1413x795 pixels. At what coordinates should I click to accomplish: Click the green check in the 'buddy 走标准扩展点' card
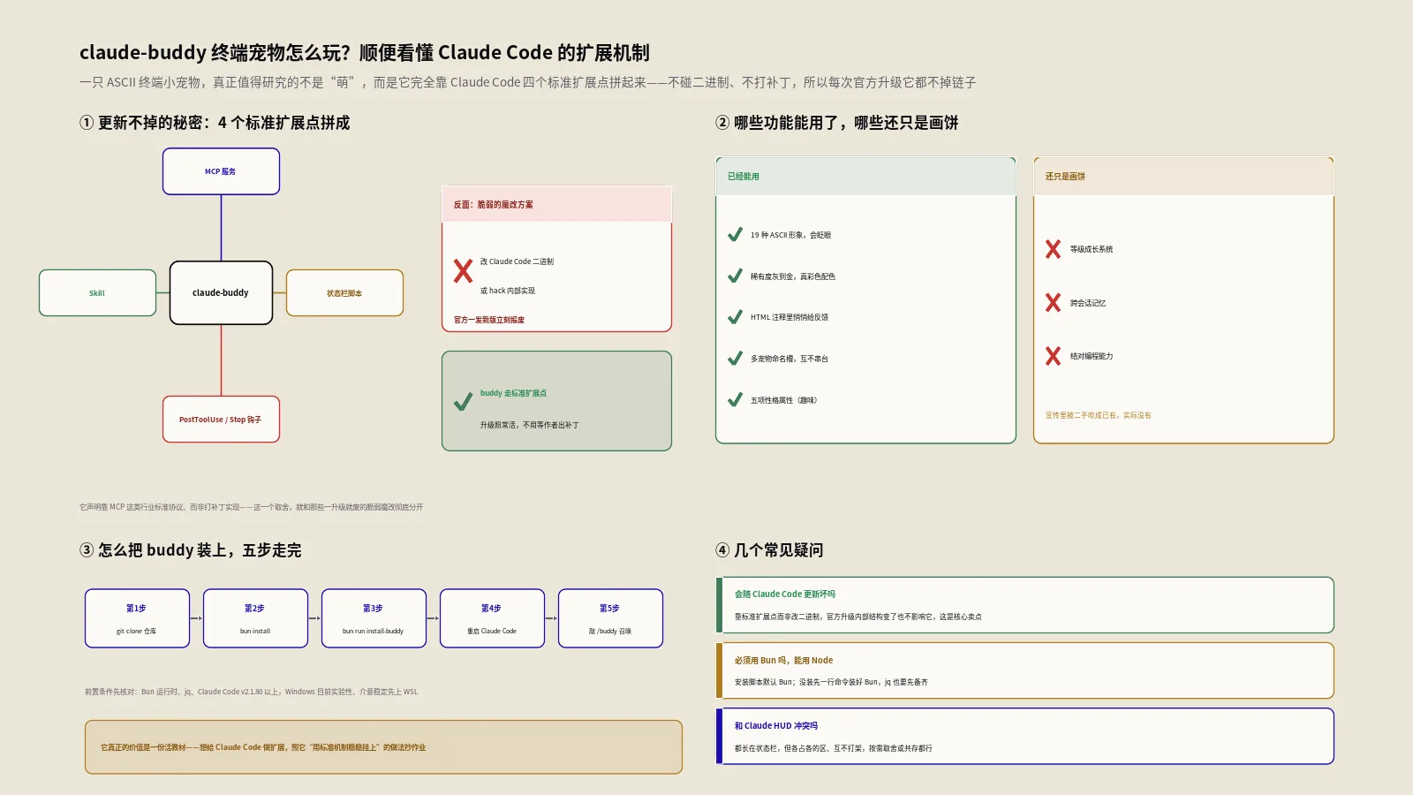tap(463, 403)
